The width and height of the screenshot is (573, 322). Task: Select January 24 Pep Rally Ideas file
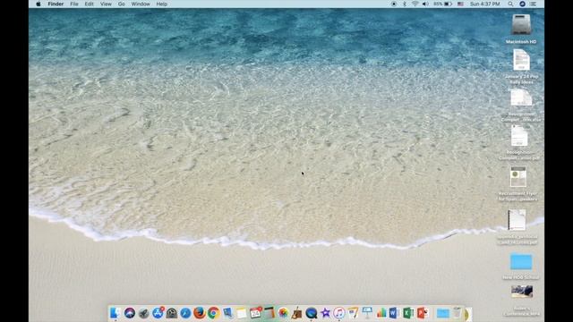point(521,60)
